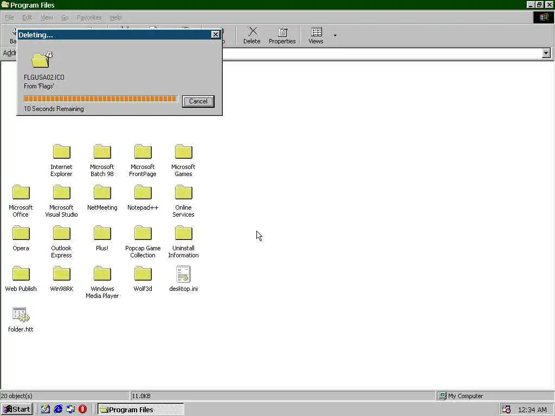Open the Help menu
The image size is (555, 416).
pos(116,17)
